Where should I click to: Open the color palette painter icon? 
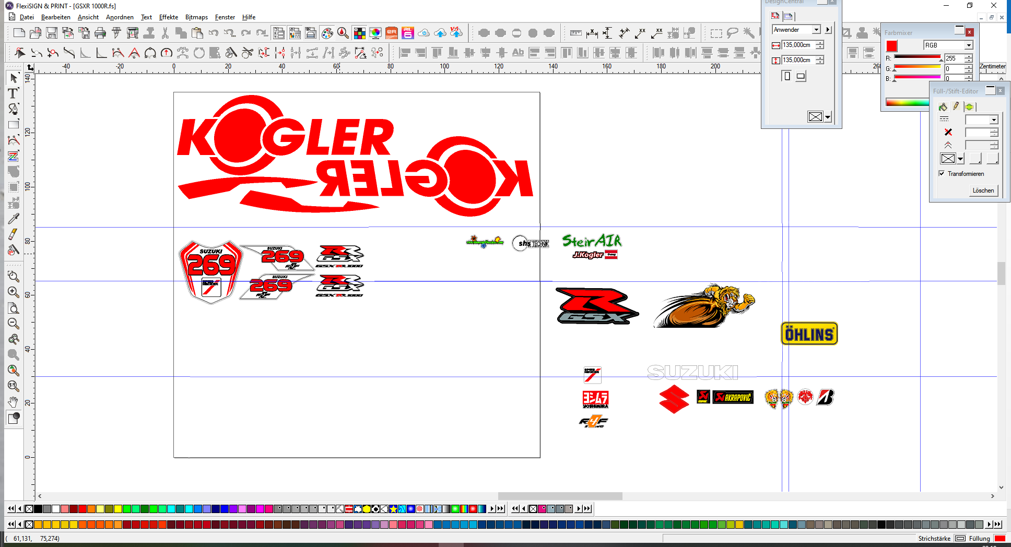point(327,33)
